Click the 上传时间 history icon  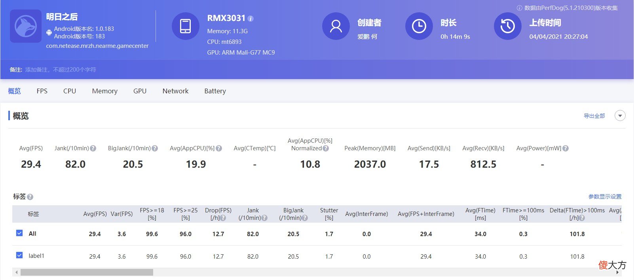pyautogui.click(x=508, y=26)
